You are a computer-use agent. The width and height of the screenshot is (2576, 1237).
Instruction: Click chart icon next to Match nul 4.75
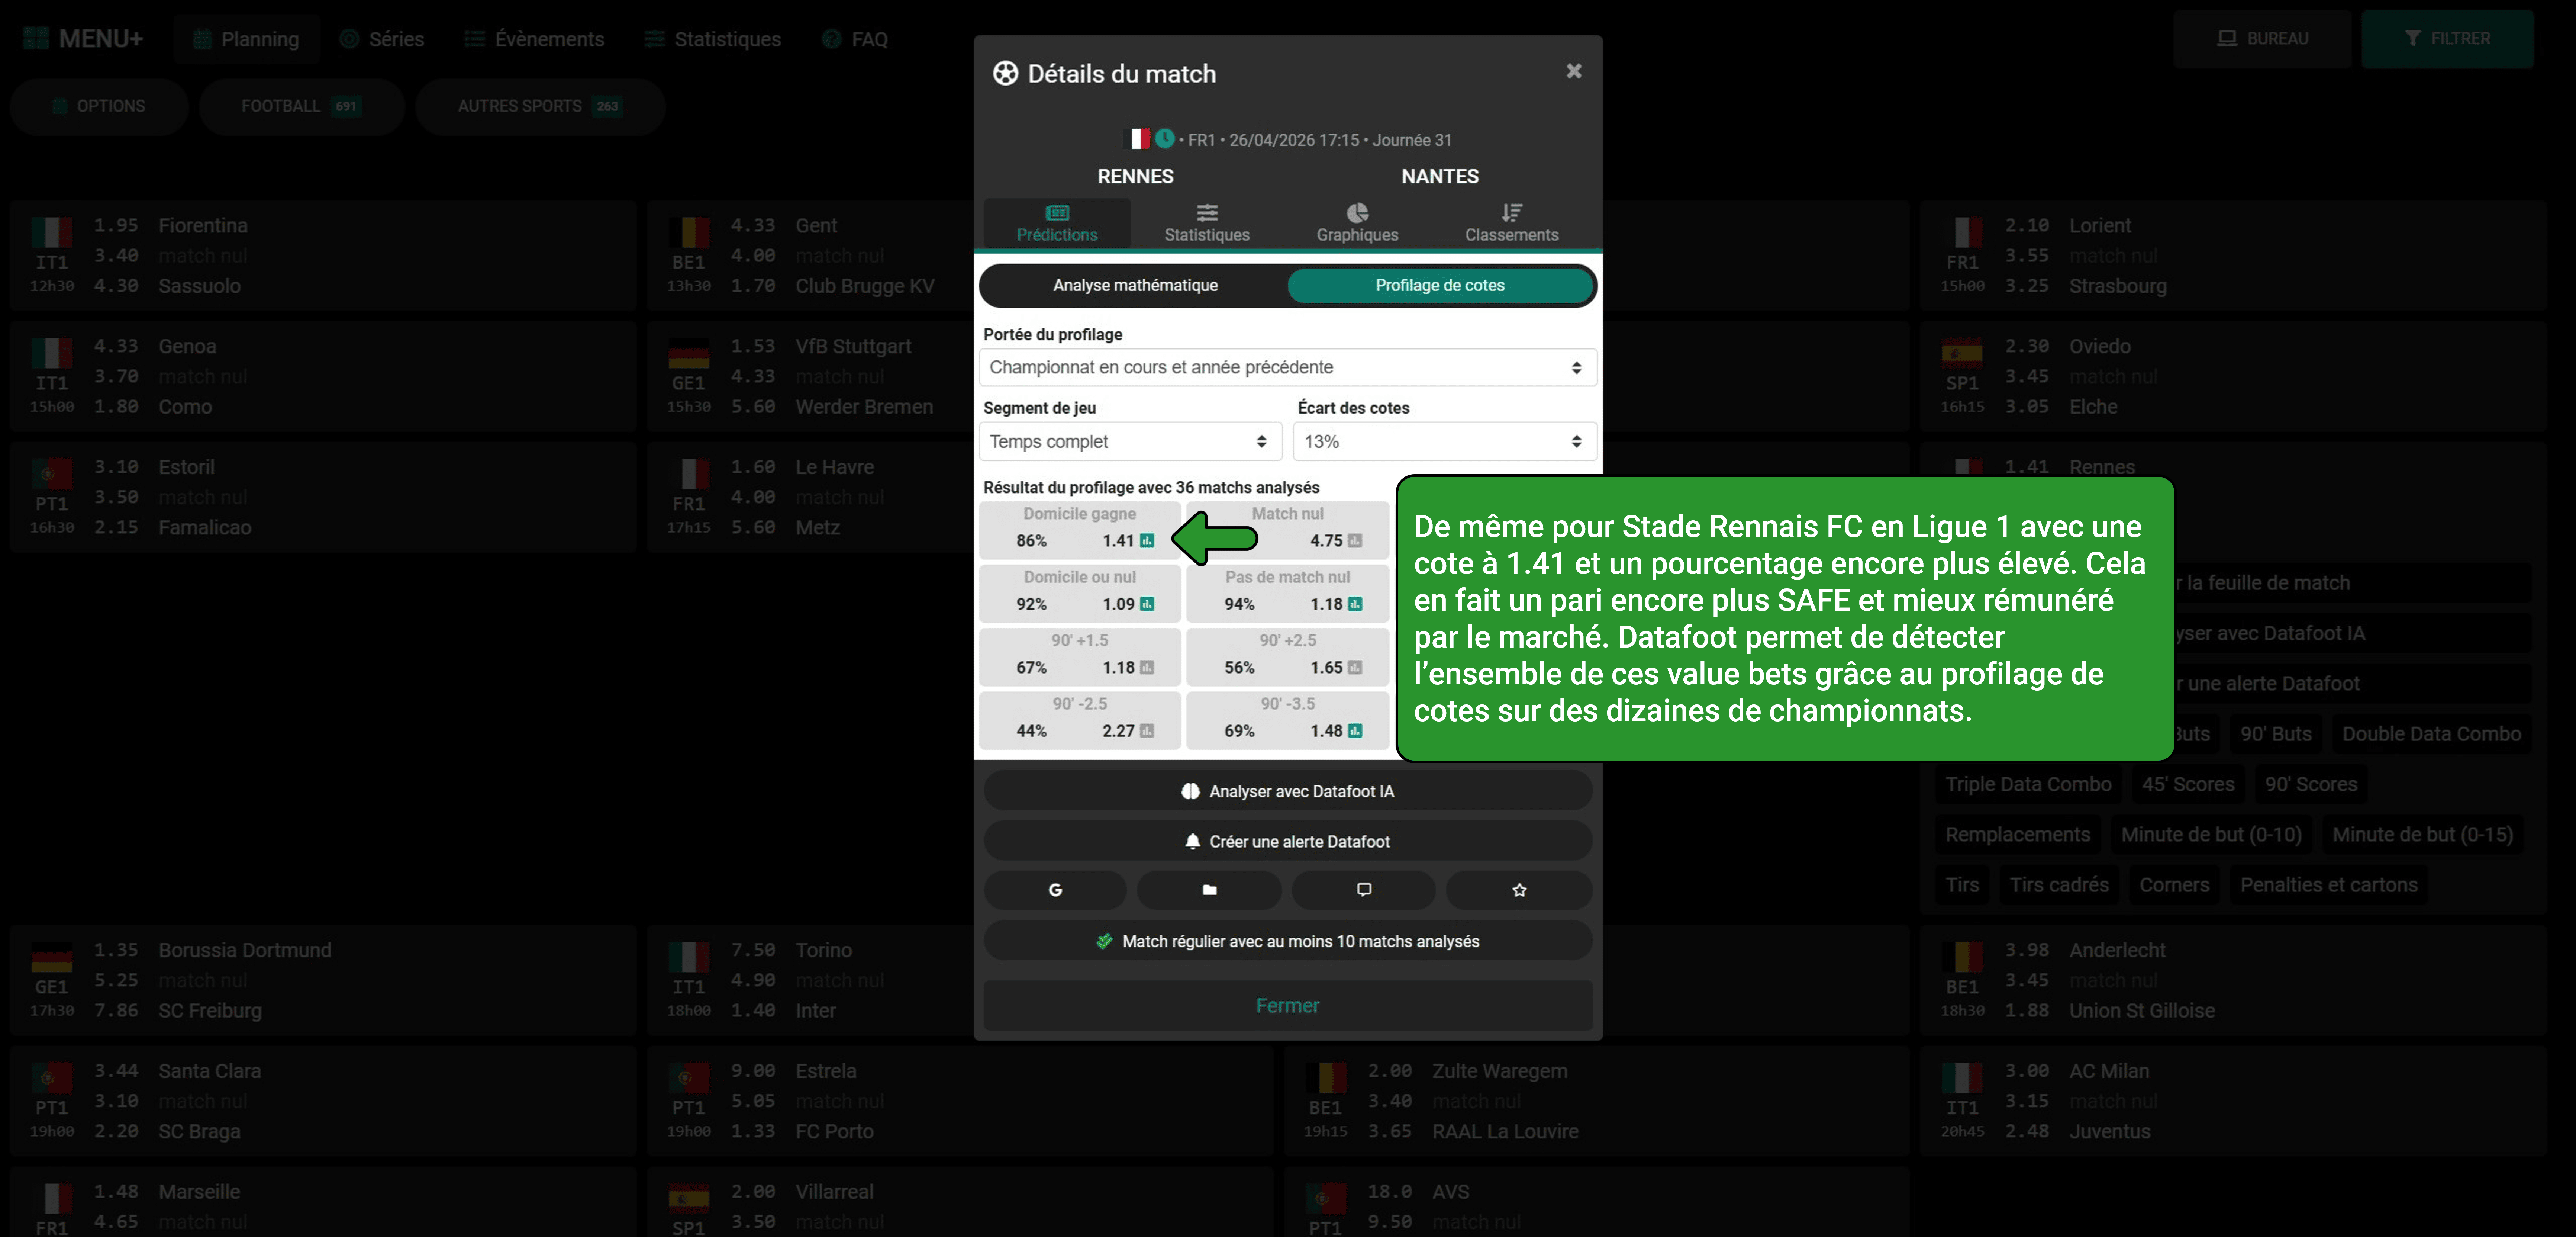coord(1355,541)
